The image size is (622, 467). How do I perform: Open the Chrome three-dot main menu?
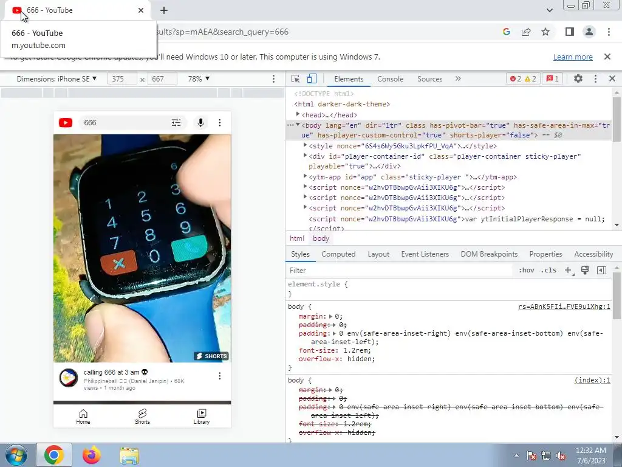point(609,32)
